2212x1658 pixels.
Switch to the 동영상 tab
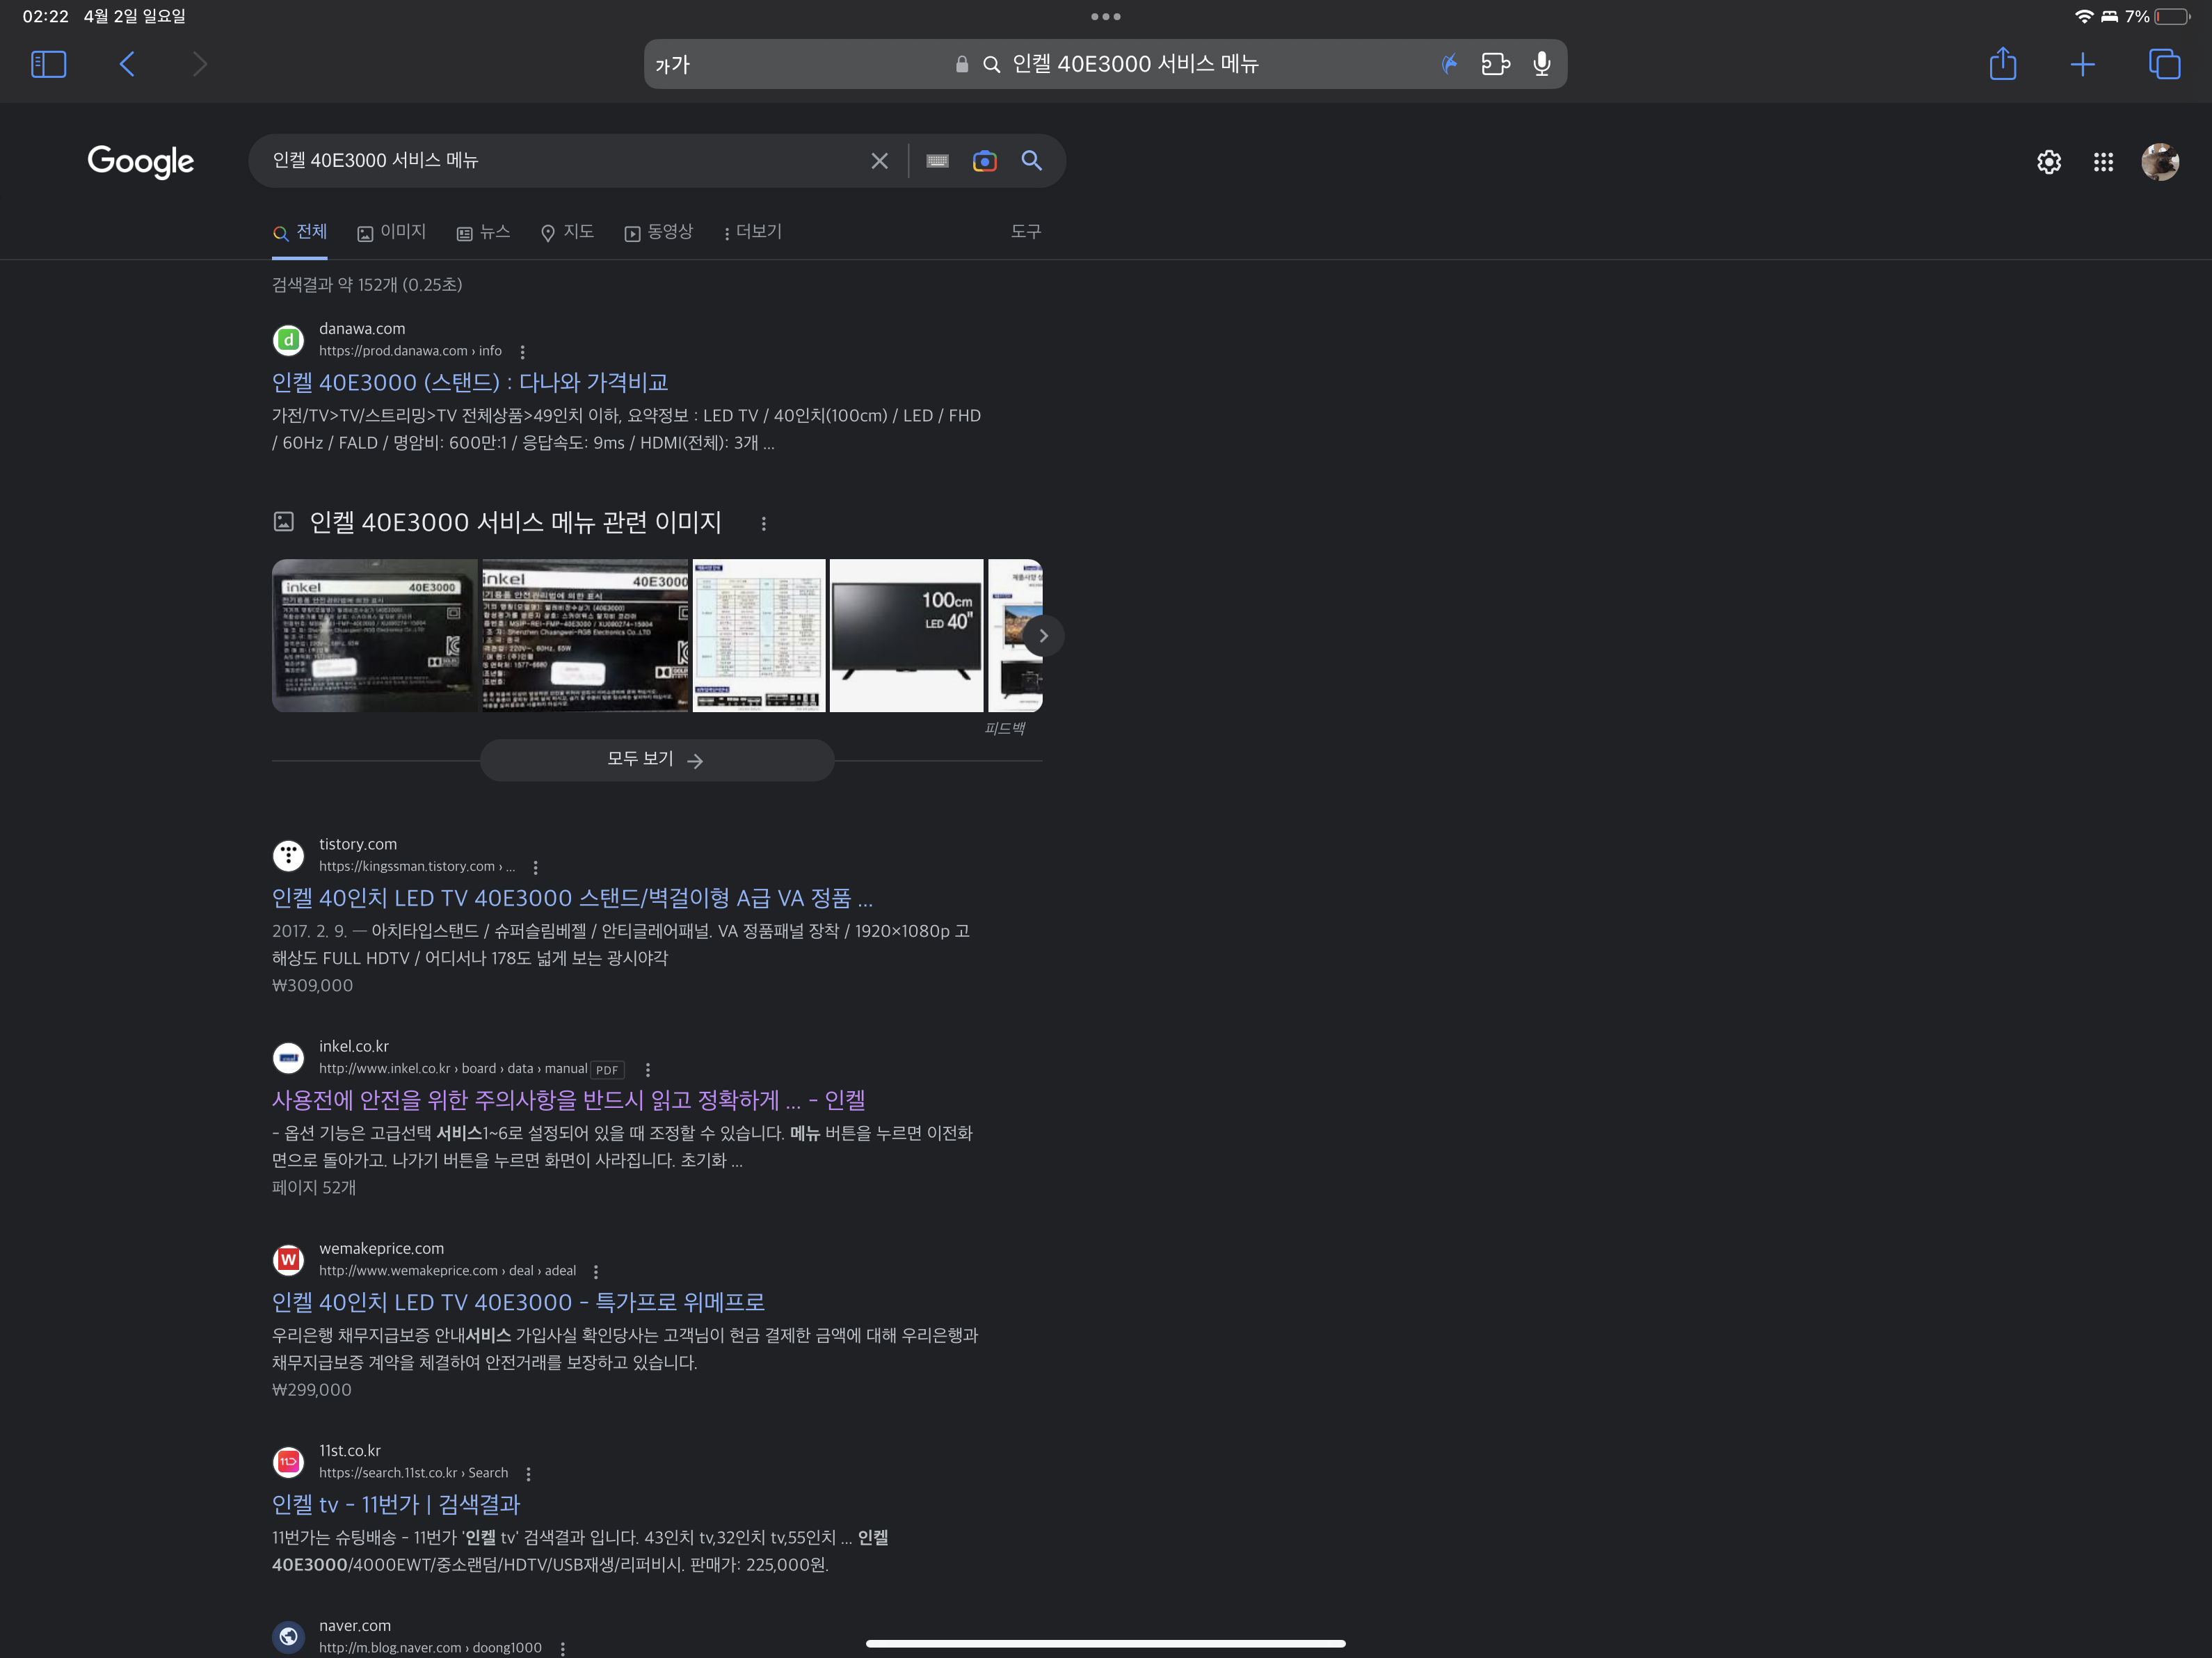click(x=659, y=232)
